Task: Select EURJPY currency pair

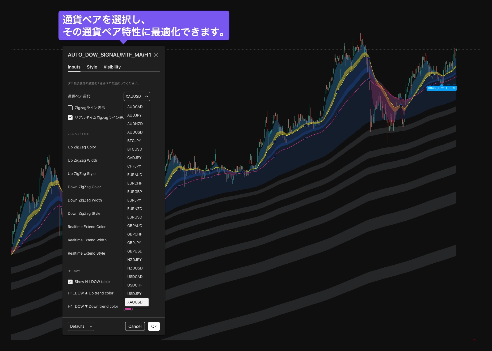Action: [x=137, y=200]
